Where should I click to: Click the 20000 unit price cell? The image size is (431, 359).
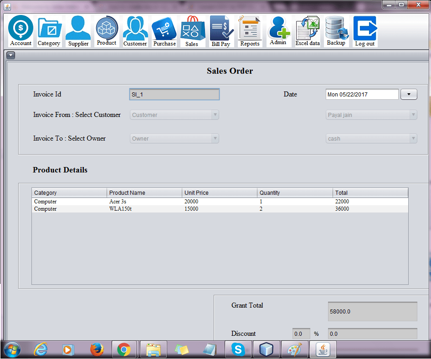click(219, 202)
